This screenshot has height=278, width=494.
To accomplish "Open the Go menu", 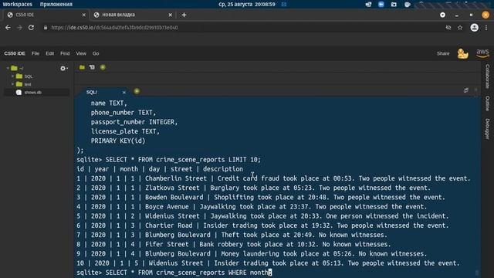I will pos(96,53).
